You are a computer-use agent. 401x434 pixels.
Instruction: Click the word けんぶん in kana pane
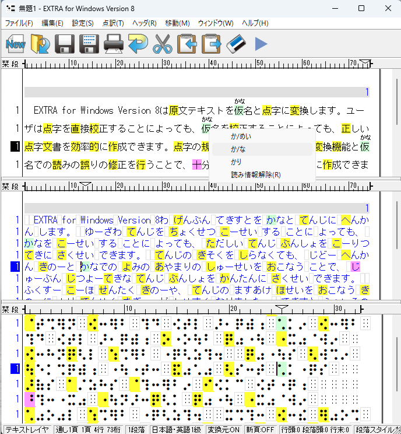(x=192, y=220)
